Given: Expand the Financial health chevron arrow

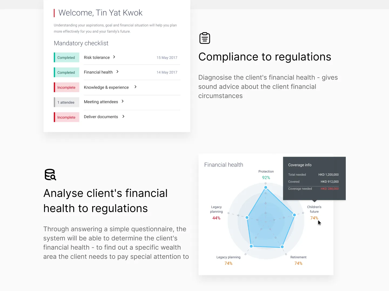Looking at the screenshot, I should pos(118,72).
